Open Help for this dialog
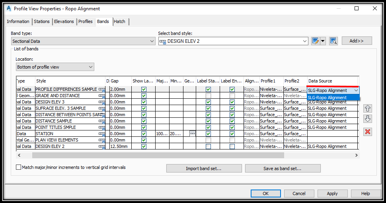The height and width of the screenshot is (203, 386). 366,193
